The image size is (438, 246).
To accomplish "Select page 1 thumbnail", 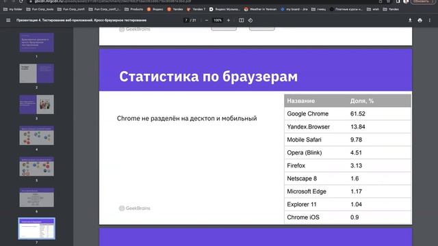I will click(x=36, y=42).
